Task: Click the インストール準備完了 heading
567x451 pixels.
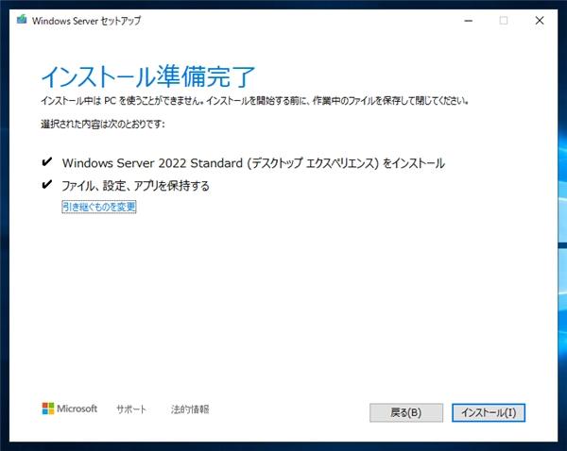Action: click(148, 76)
